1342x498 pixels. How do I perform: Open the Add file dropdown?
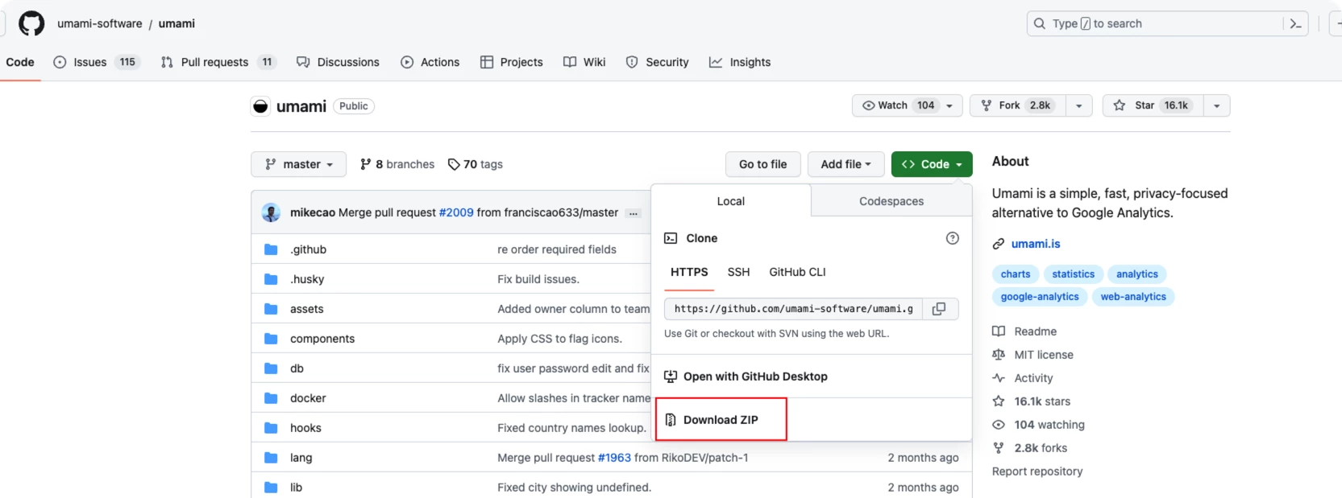click(x=846, y=164)
